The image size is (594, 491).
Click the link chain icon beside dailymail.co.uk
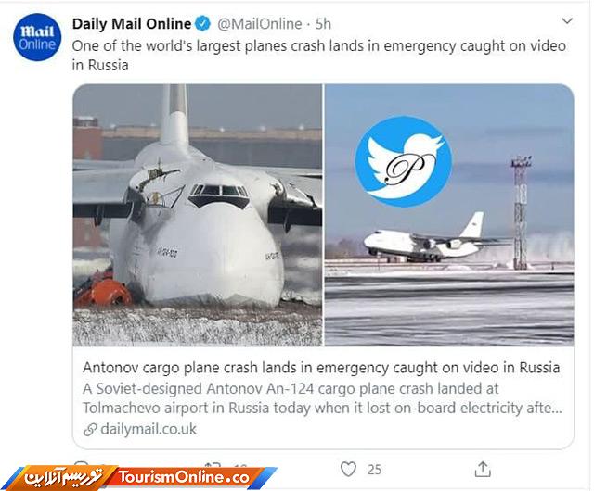click(90, 430)
